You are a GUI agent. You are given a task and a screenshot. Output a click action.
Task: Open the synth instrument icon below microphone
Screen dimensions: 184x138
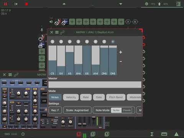click(x=42, y=38)
